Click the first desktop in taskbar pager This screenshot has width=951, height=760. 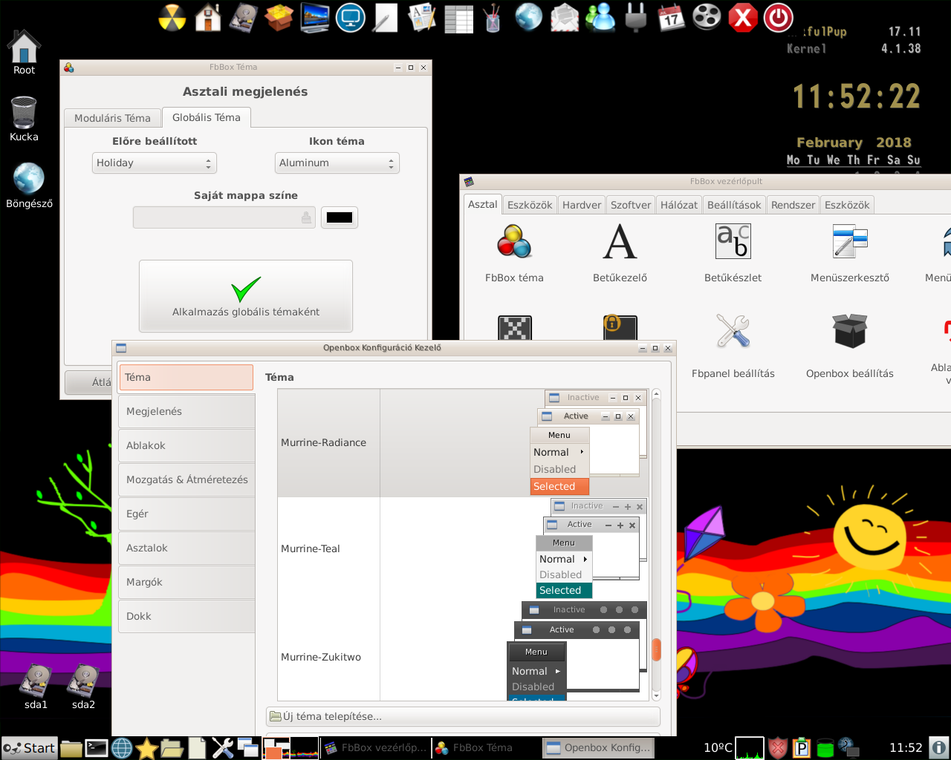pyautogui.click(x=276, y=748)
